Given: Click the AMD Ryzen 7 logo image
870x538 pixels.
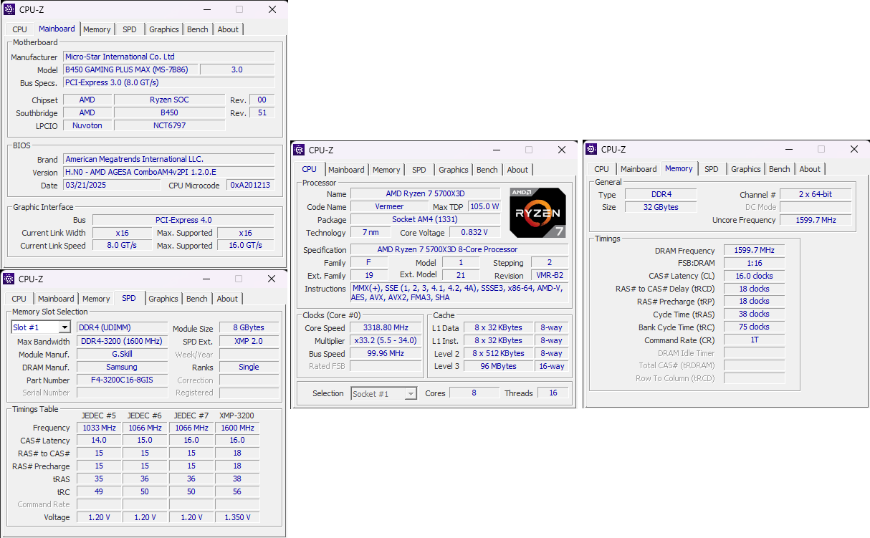Looking at the screenshot, I should click(537, 213).
